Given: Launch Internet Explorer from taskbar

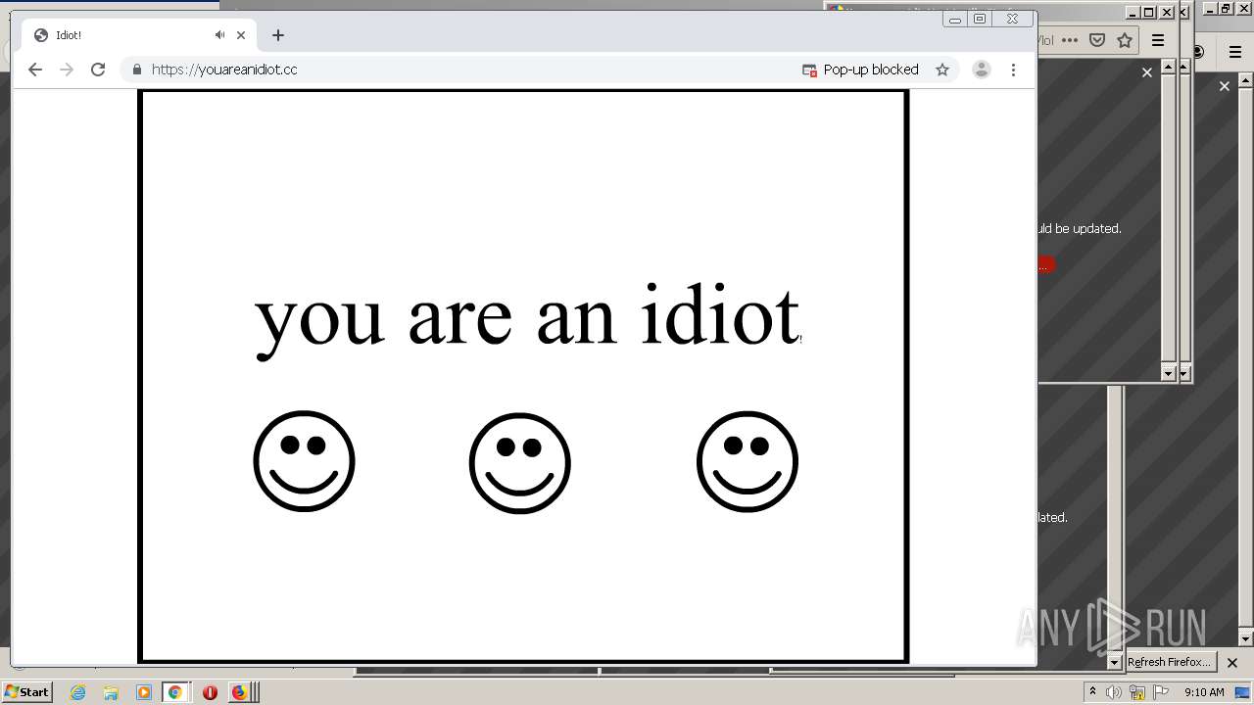Looking at the screenshot, I should (x=78, y=692).
